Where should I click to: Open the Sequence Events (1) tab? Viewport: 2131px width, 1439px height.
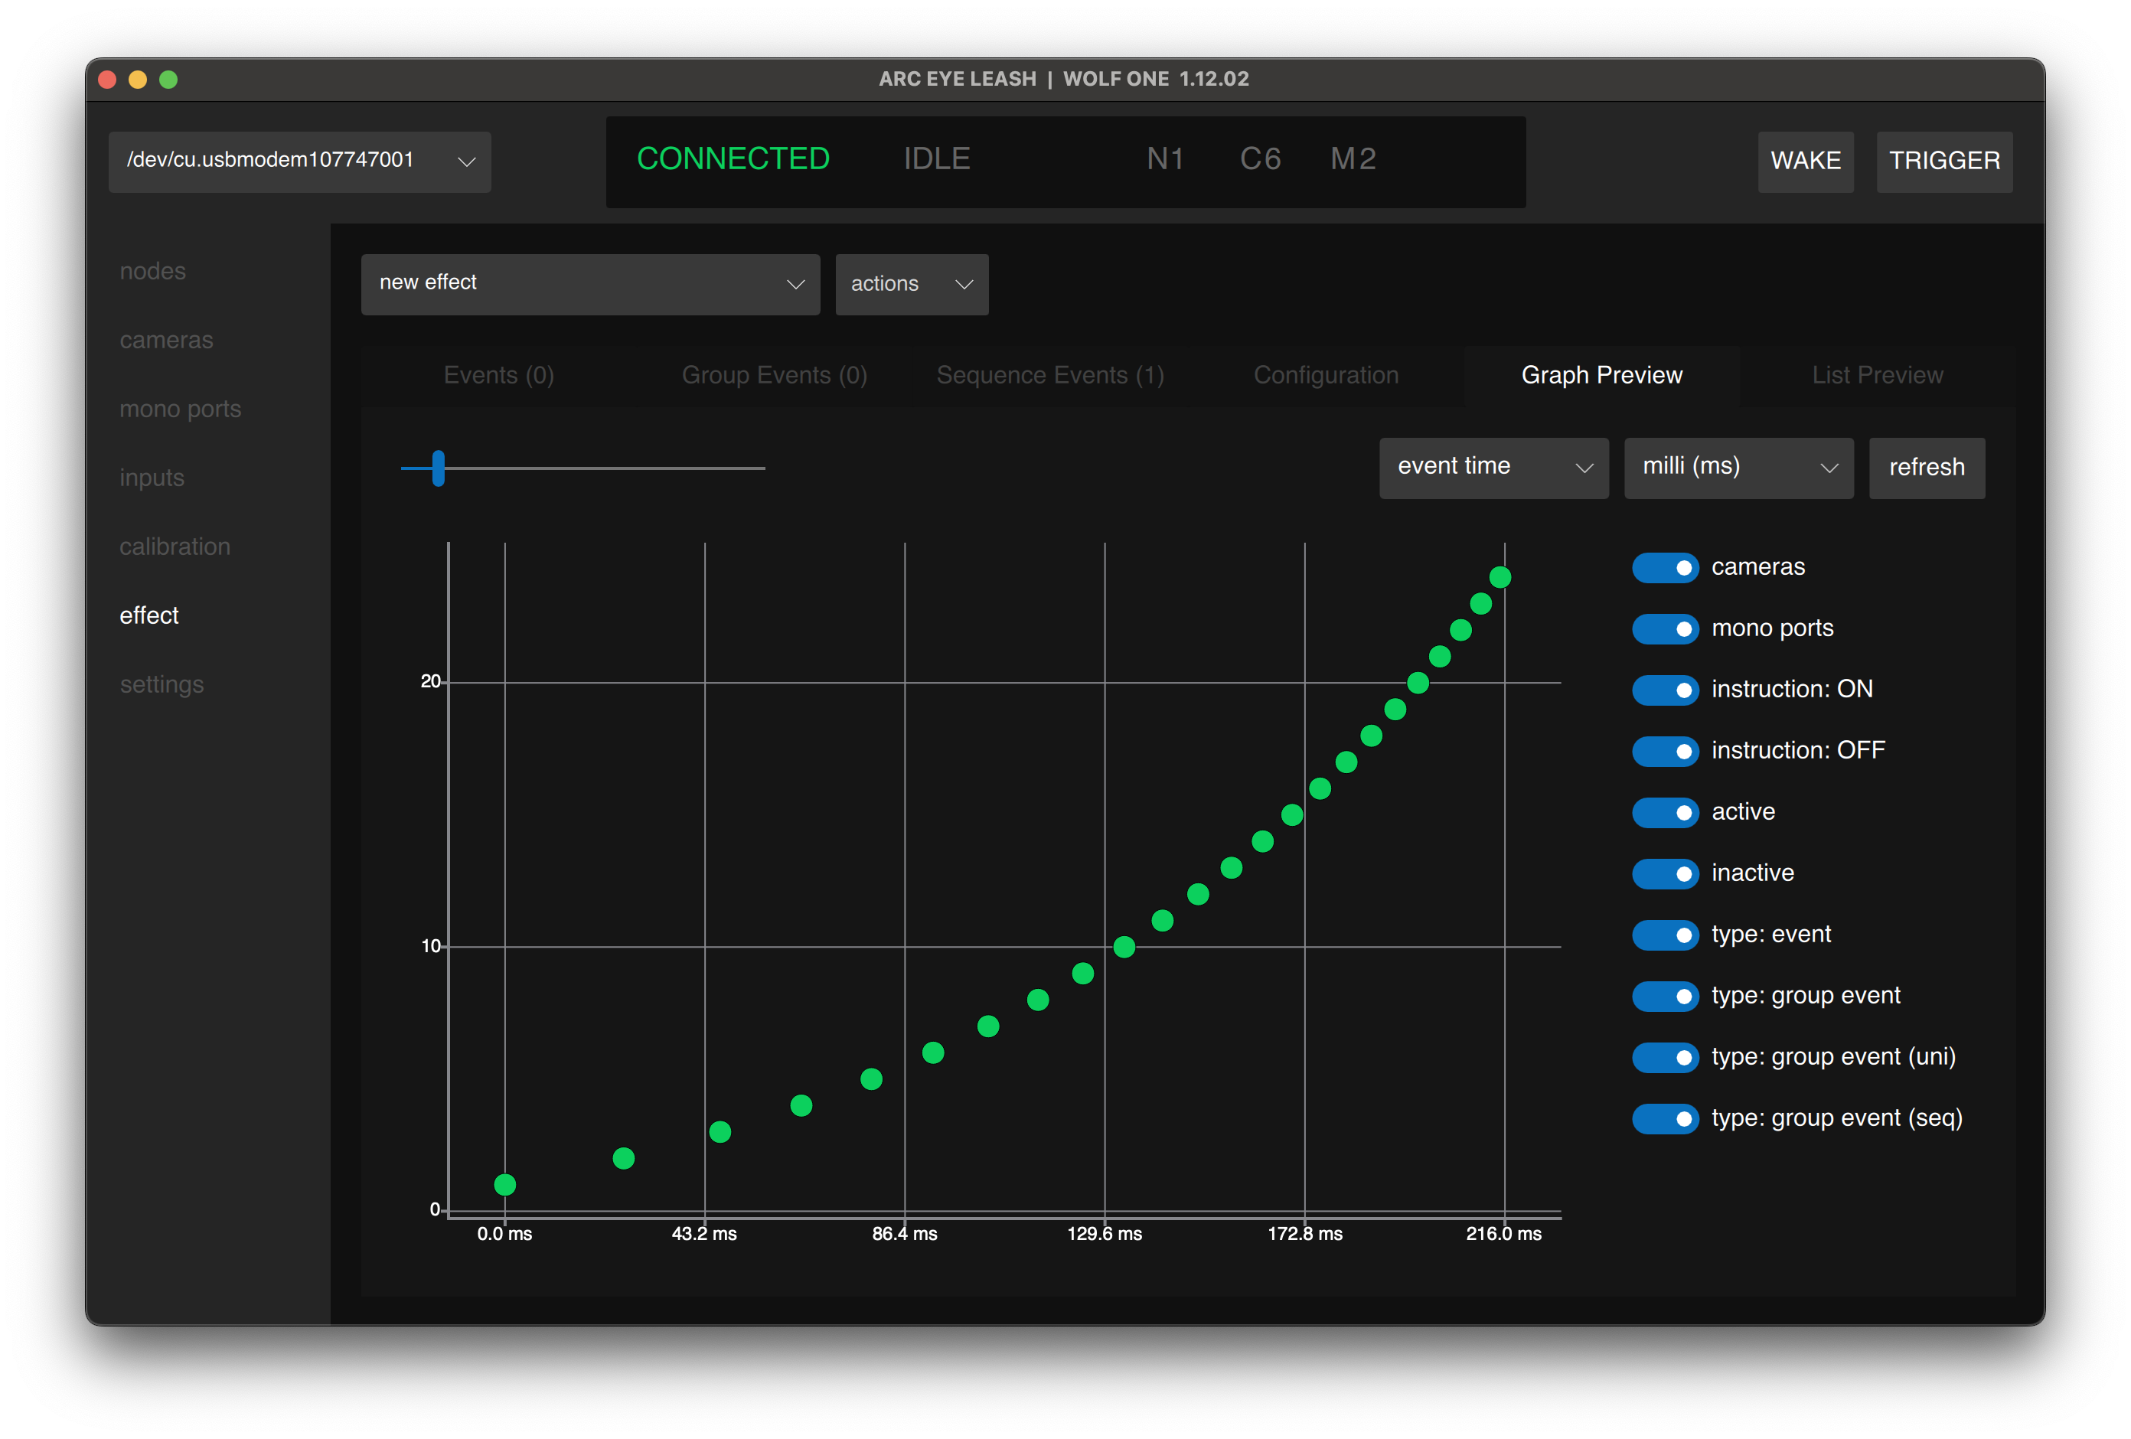pos(1050,375)
